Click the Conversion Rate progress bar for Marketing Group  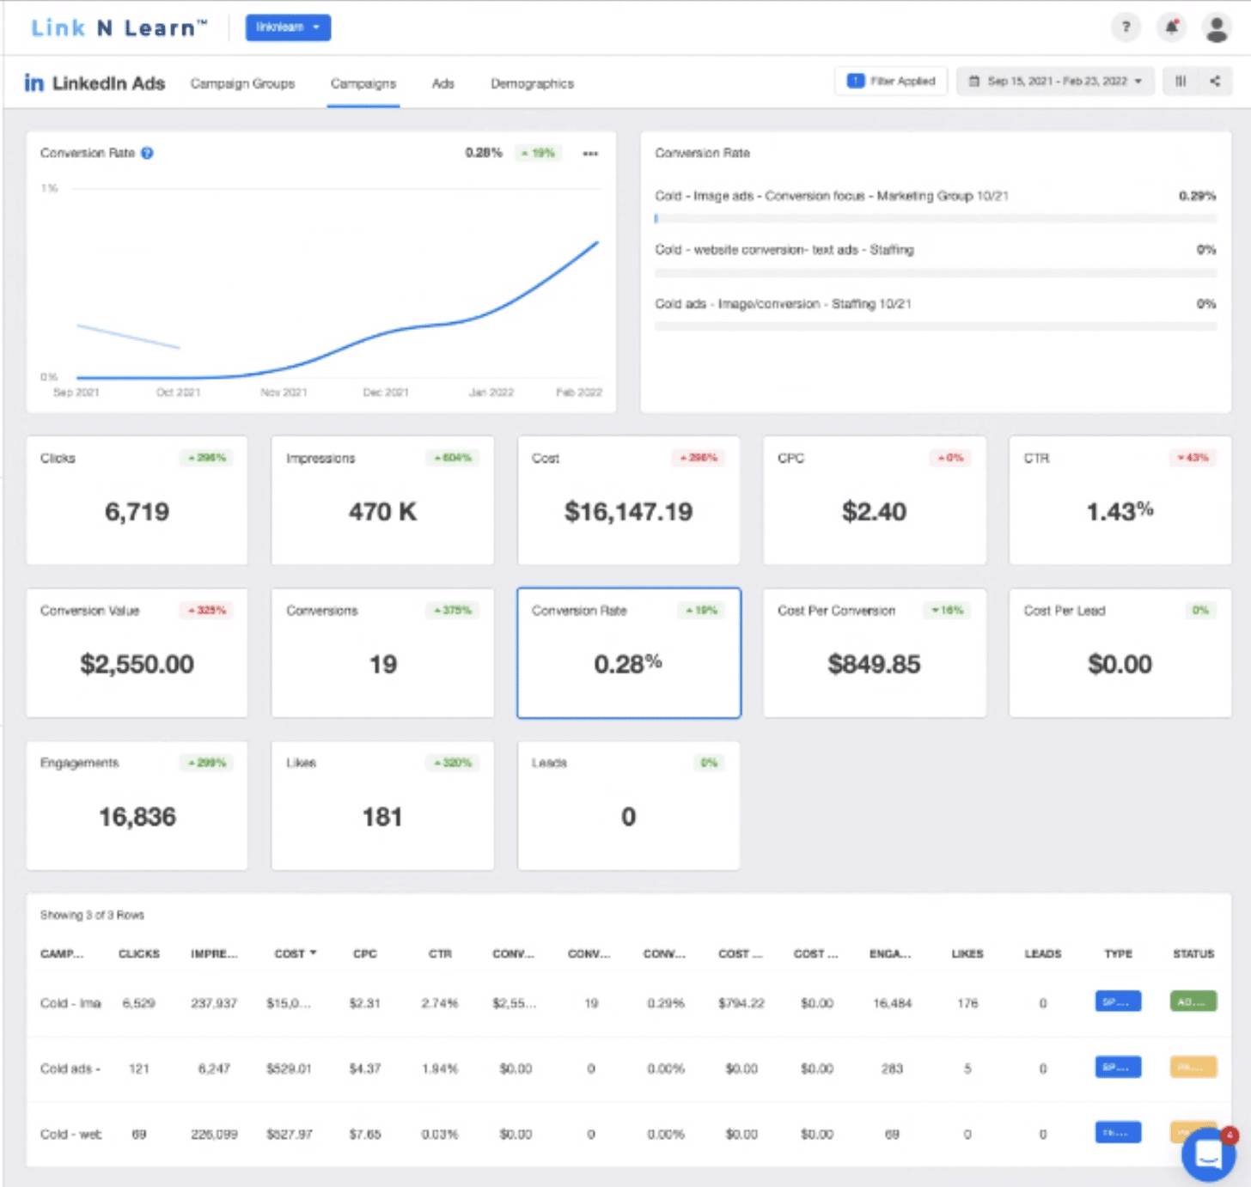click(937, 219)
